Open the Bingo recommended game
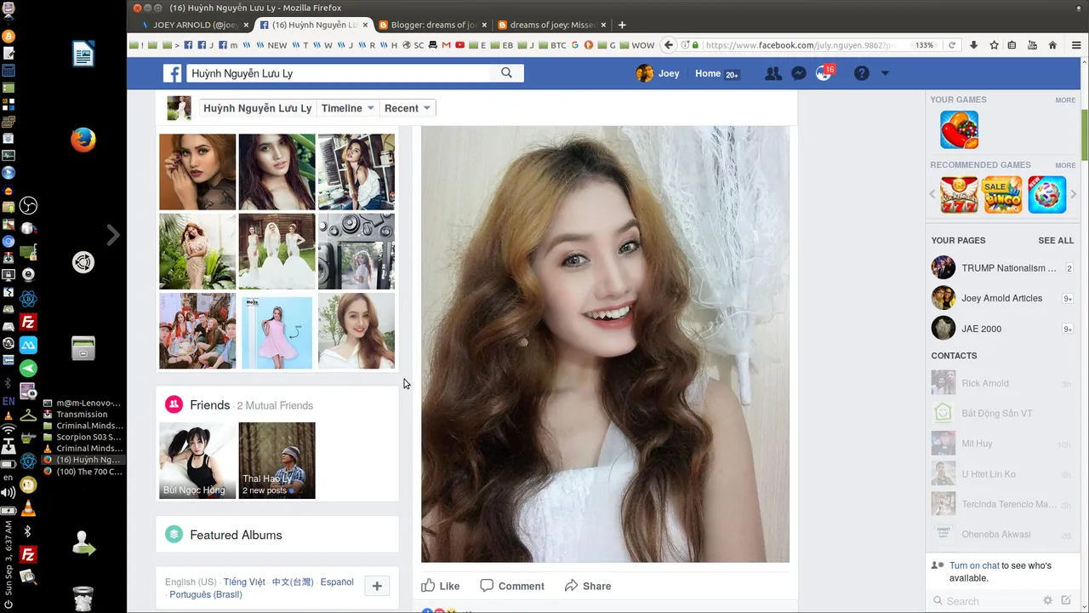1089x613 pixels. [x=1003, y=195]
